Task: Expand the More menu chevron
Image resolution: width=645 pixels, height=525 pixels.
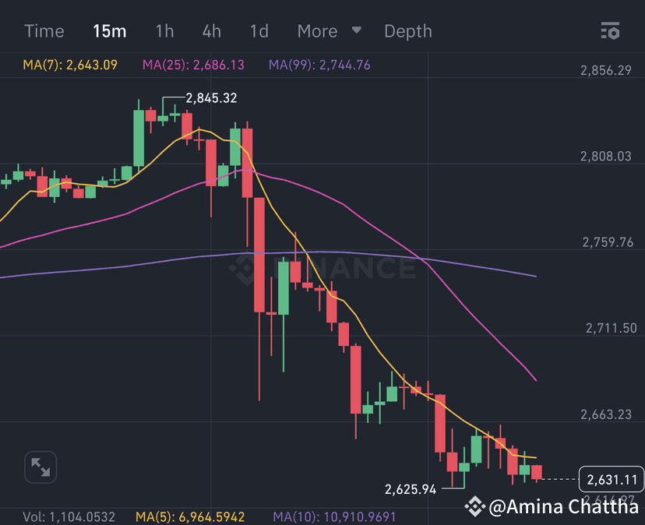Action: tap(356, 33)
